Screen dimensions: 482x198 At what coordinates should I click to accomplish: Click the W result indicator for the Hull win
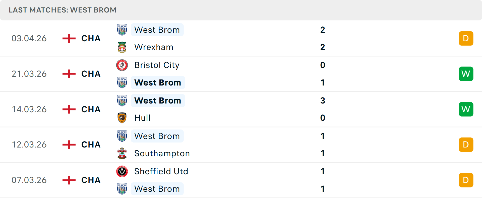coord(466,109)
